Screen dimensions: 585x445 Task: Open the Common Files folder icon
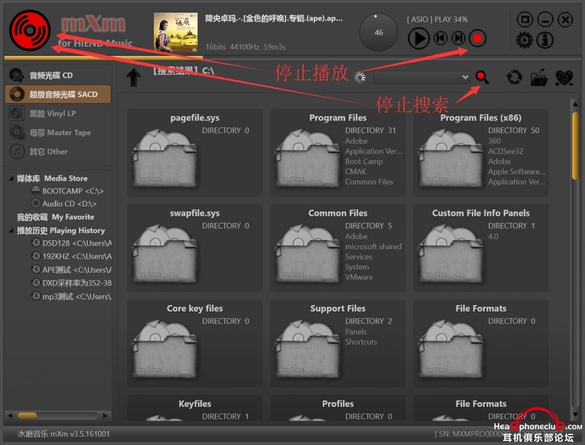pos(308,254)
